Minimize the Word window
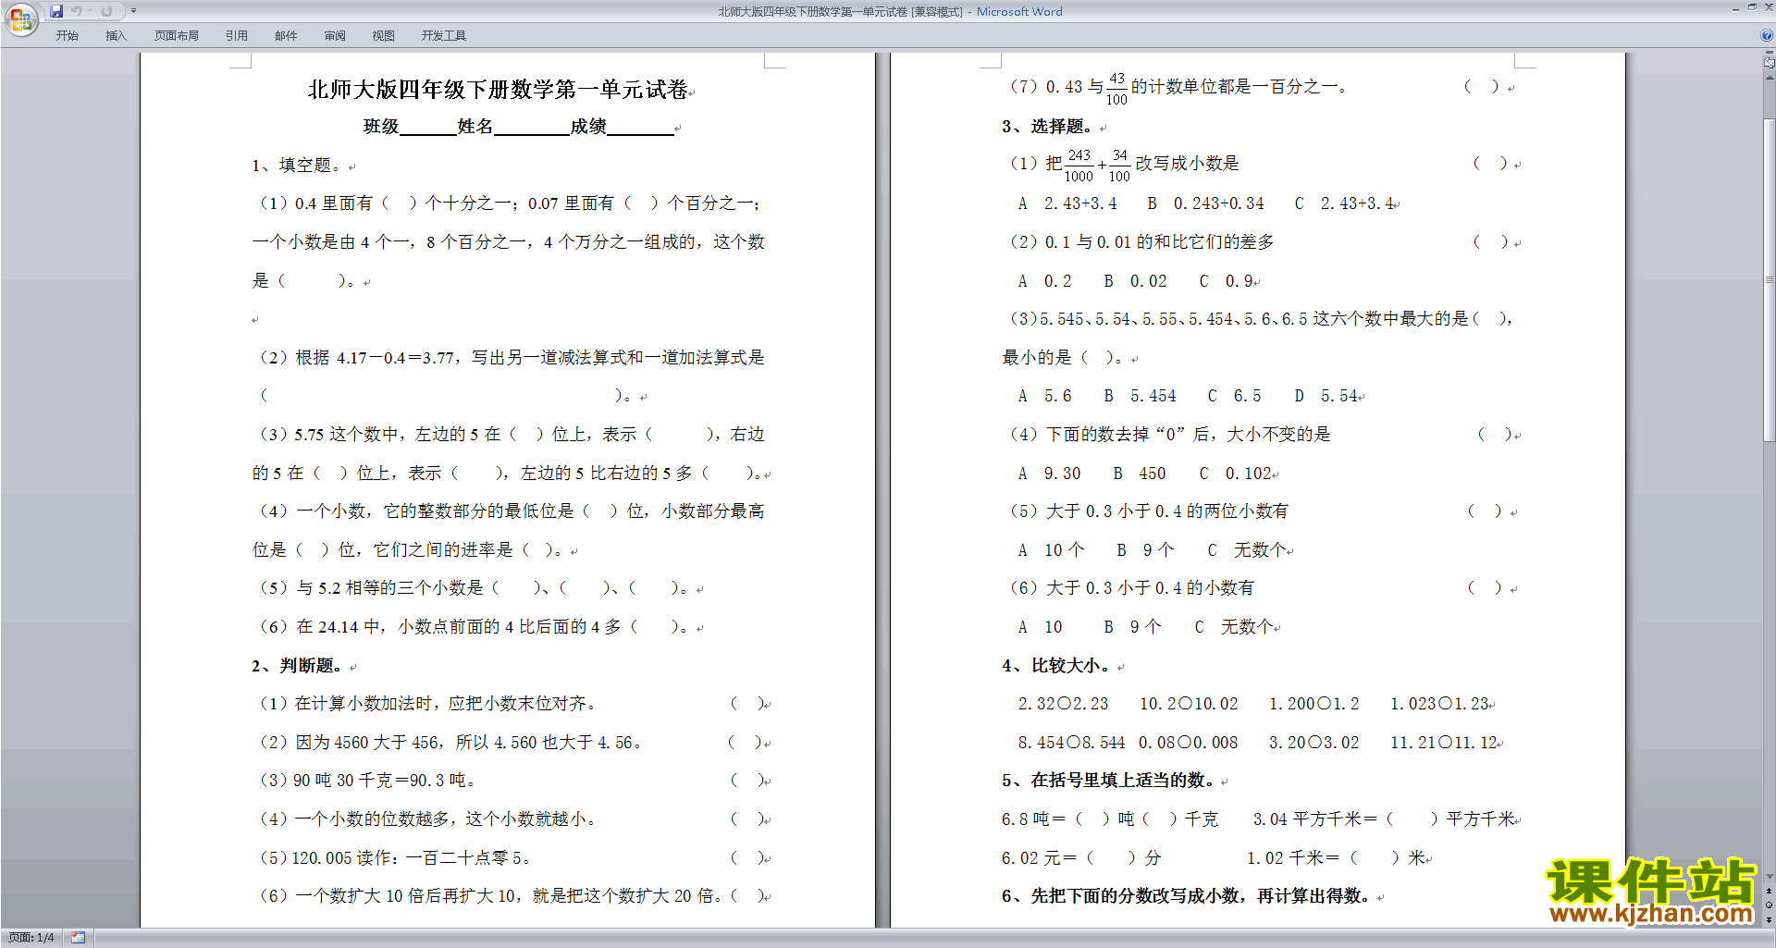1776x948 pixels. 1735,8
